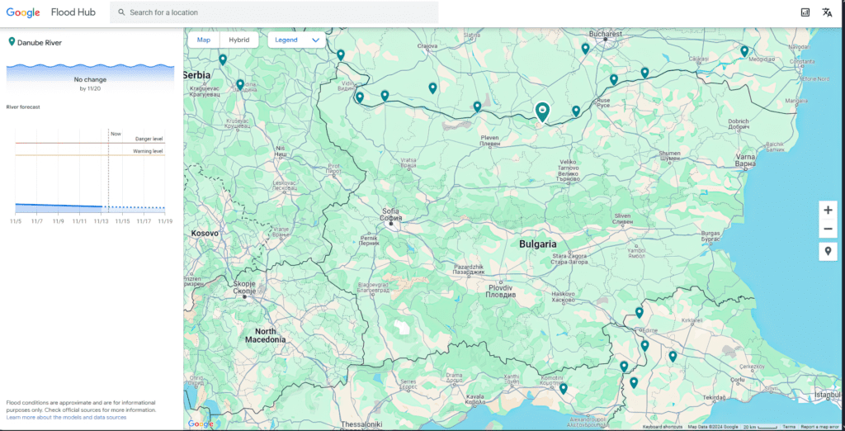This screenshot has height=431, width=845.
Task: Open the Flood Hub home title
Action: pos(73,12)
